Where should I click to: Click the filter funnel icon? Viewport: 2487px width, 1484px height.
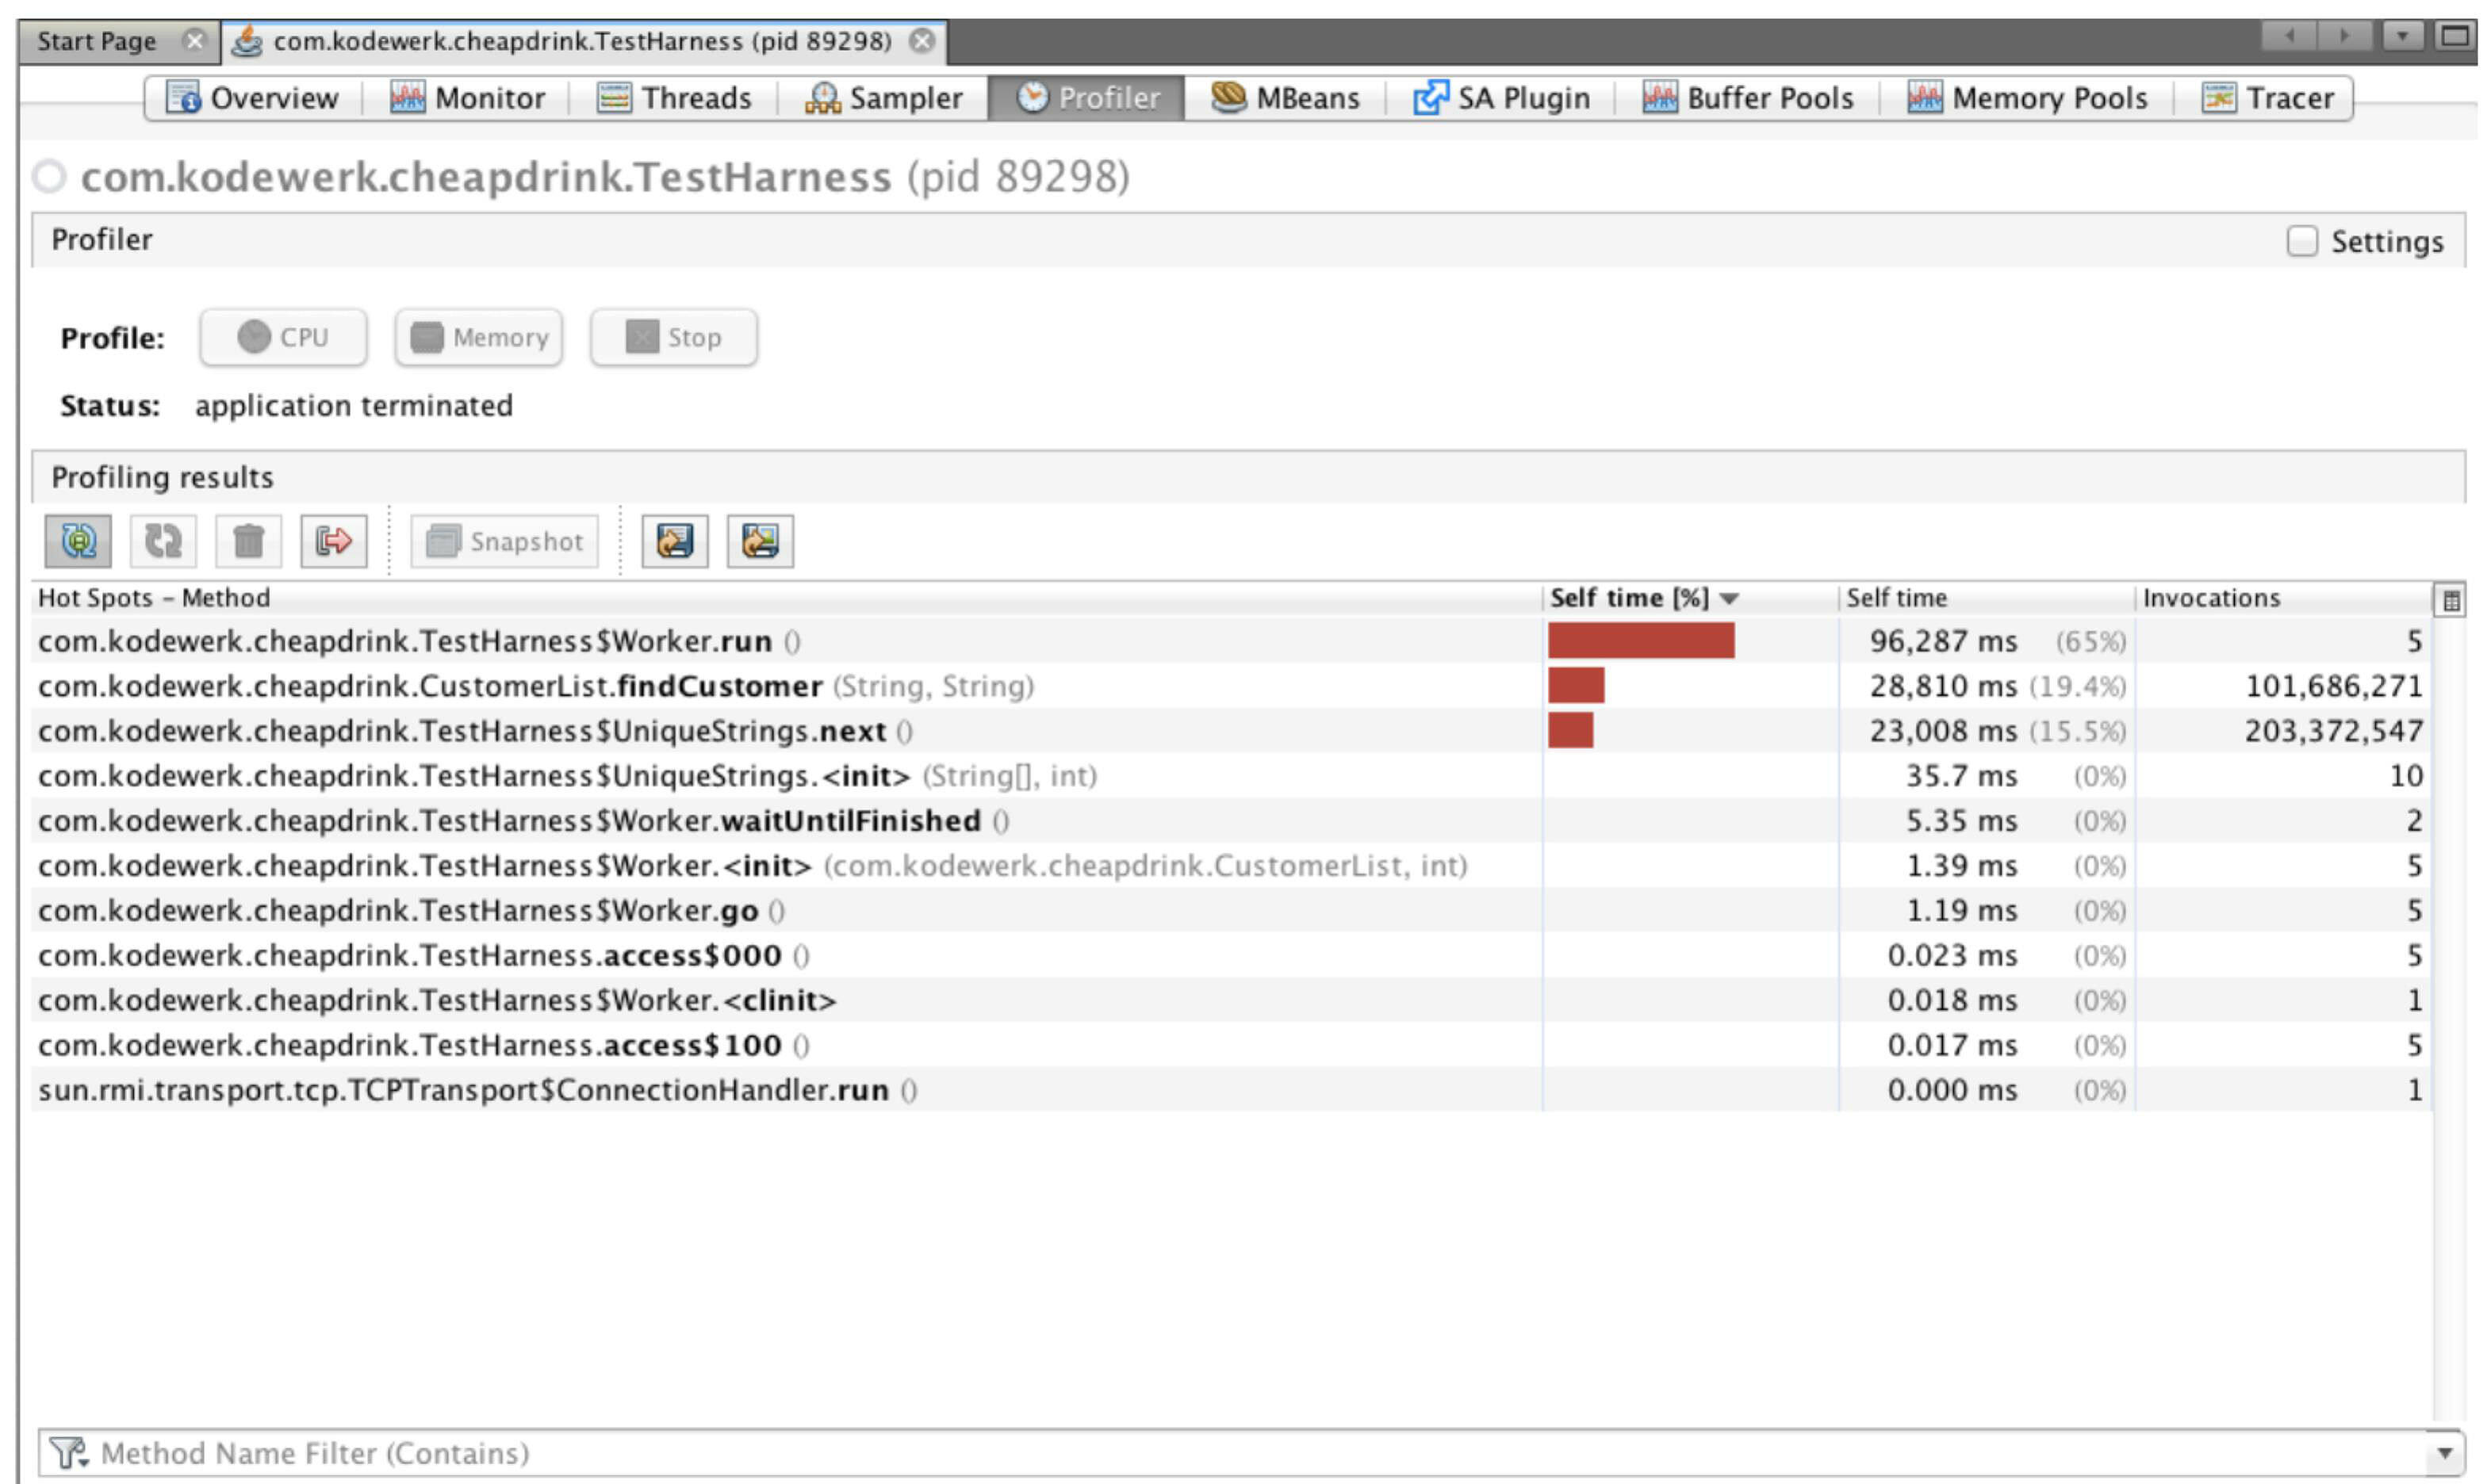(68, 1453)
